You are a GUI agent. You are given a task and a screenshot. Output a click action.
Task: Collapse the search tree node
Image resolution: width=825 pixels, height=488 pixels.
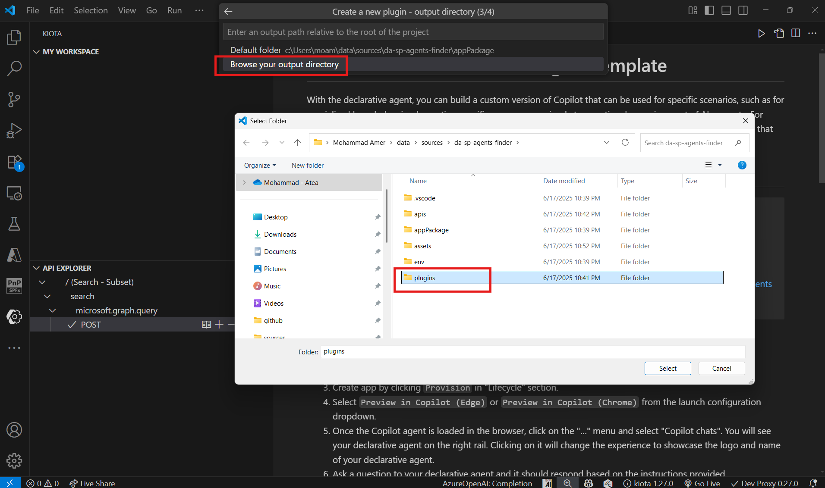(x=47, y=296)
